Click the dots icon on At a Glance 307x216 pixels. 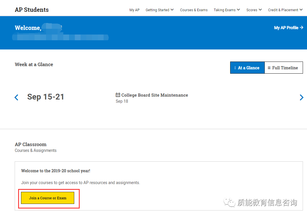[235, 68]
